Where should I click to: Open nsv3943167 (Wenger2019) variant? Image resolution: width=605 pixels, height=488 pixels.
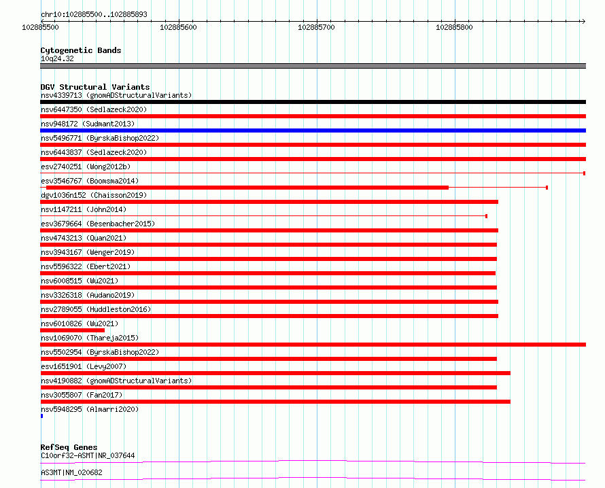[x=88, y=252]
